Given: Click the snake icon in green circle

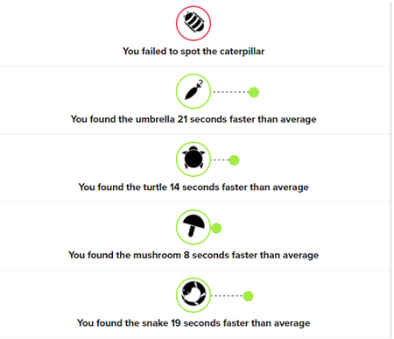Looking at the screenshot, I should [x=193, y=295].
